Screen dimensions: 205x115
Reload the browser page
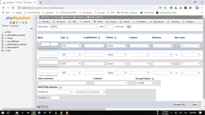click(x=13, y=8)
